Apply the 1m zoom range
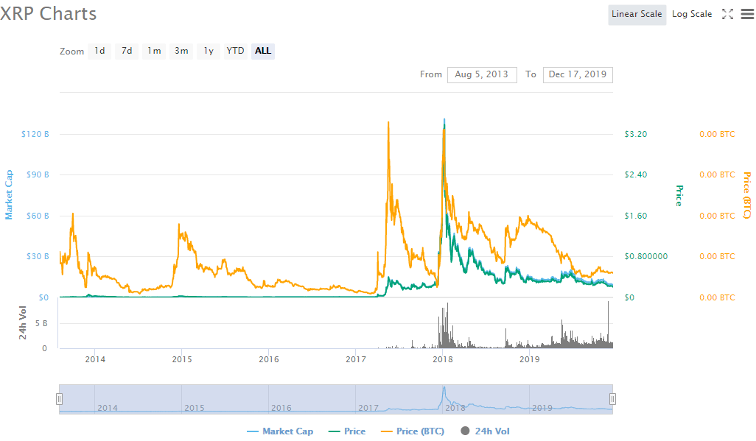 [x=153, y=51]
